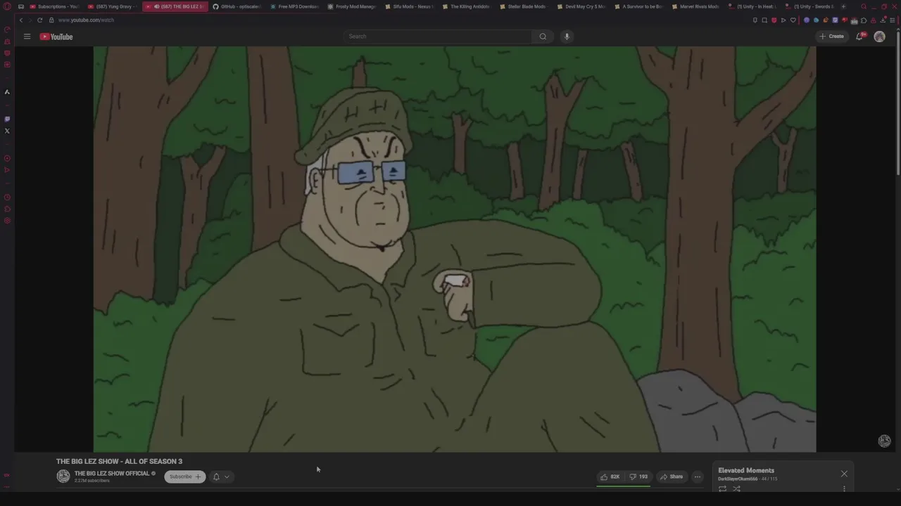This screenshot has height=506, width=901.
Task: Close the Elevated Moments playlist panel
Action: tap(844, 474)
